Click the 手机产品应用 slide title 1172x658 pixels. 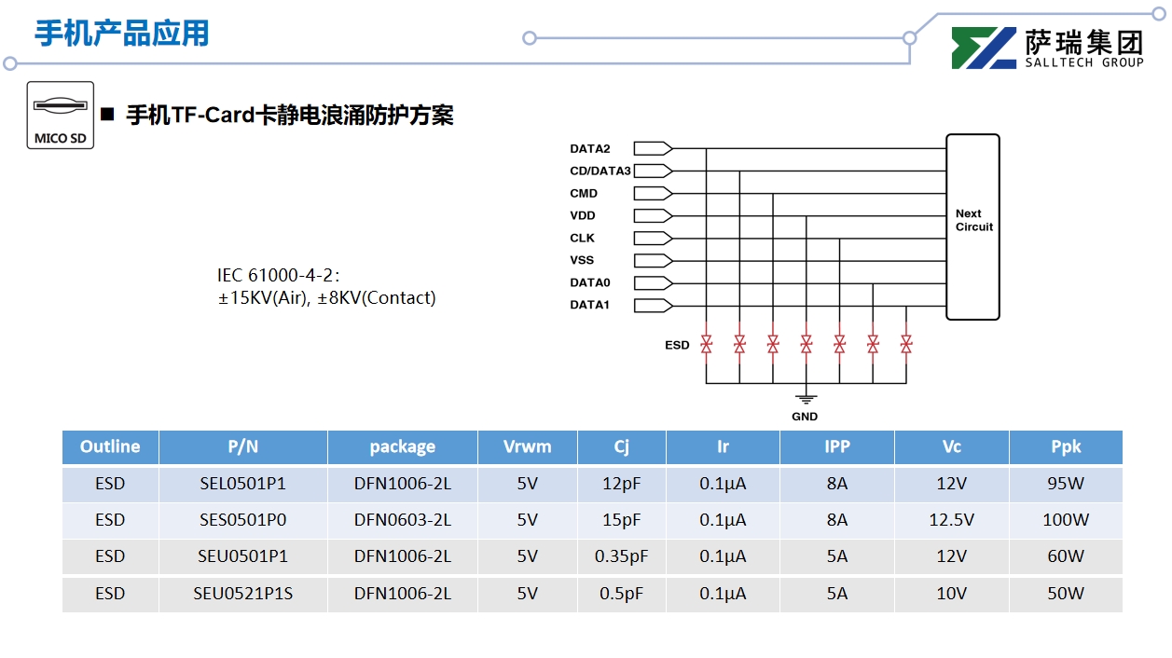(x=122, y=34)
